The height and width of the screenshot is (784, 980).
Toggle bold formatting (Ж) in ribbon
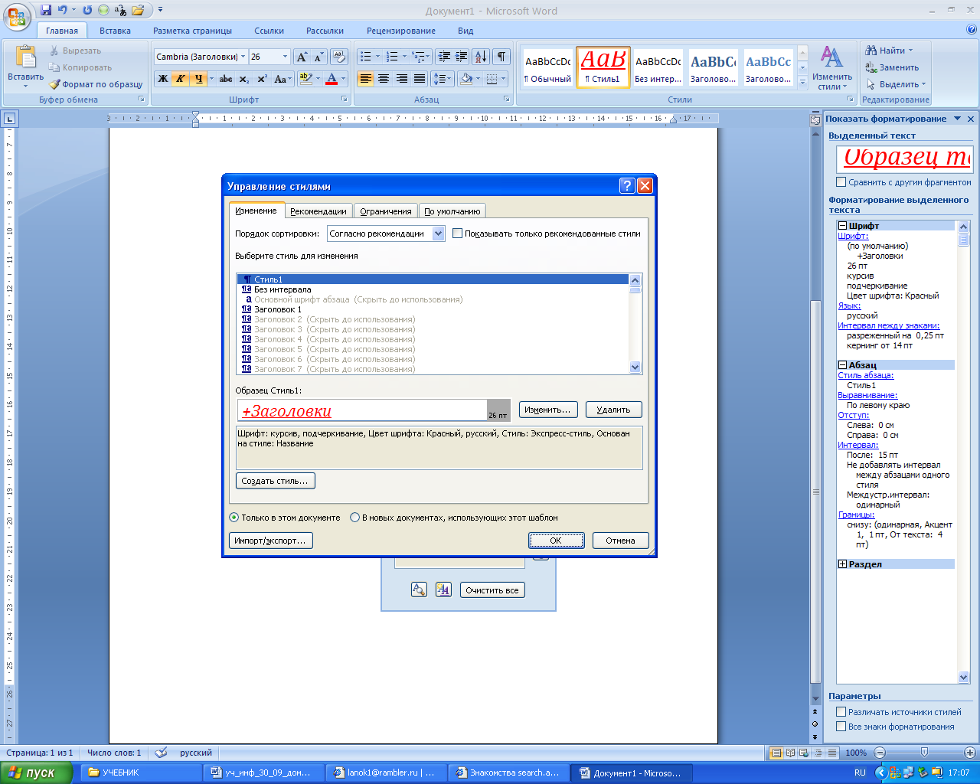click(163, 79)
